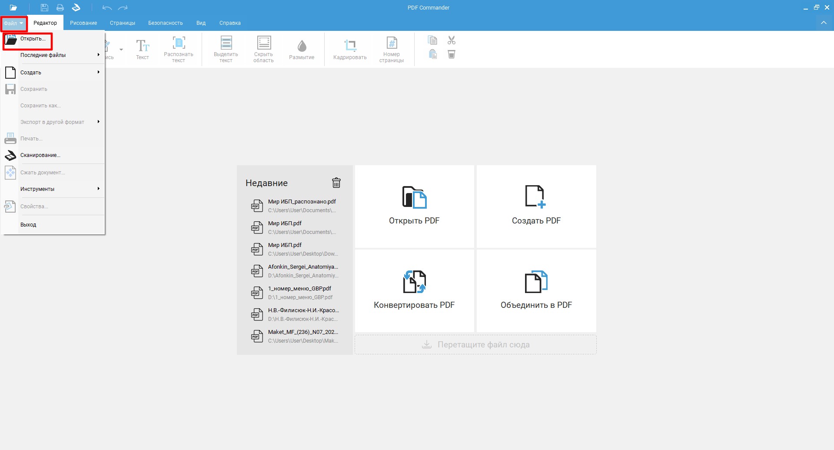
Task: Open recent file Н.В.-Филисюк-Н.И.-Красо...
Action: tap(295, 314)
